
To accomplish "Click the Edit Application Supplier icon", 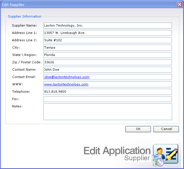I will coord(165,155).
